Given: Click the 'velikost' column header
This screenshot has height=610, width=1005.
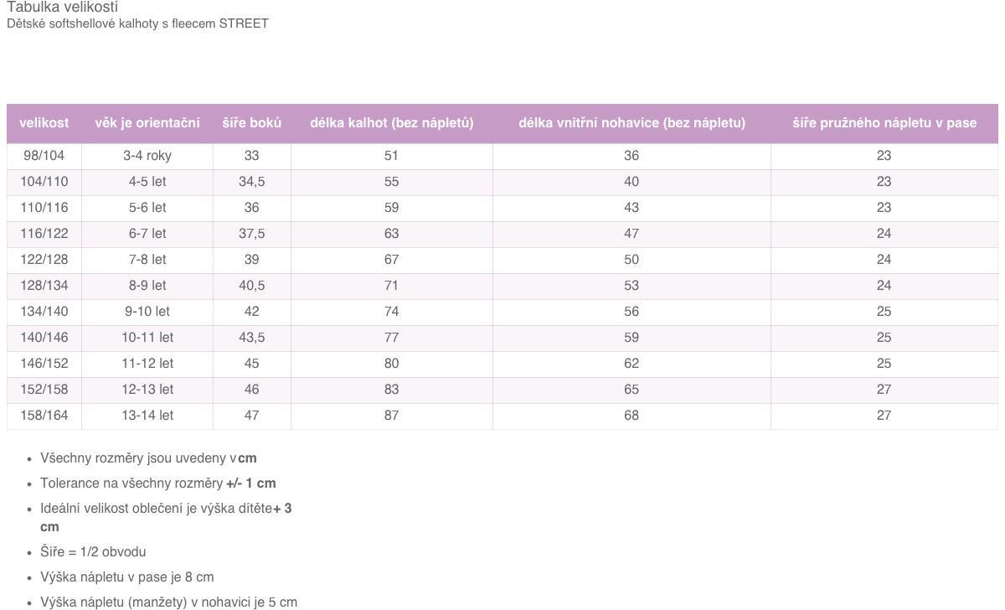Looking at the screenshot, I should click(x=44, y=123).
